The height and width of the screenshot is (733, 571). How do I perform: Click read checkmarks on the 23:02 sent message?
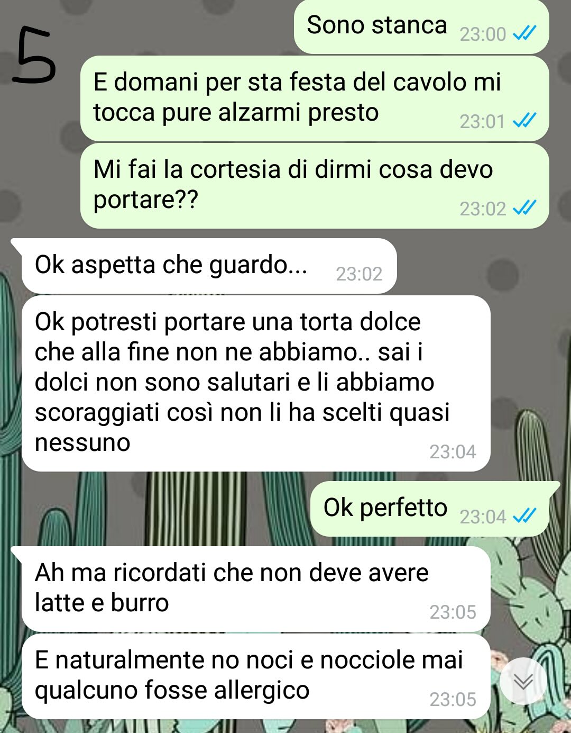click(524, 208)
